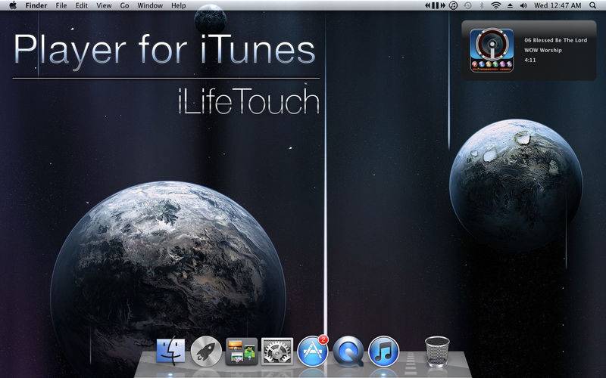Open Mission Control in the Dock

pos(242,351)
